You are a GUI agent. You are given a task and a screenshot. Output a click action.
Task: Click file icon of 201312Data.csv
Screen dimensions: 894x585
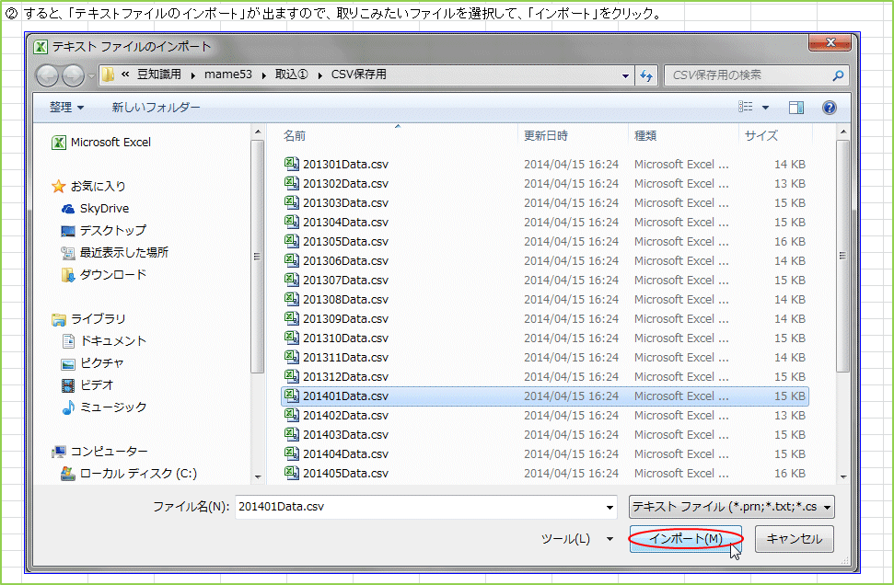291,376
